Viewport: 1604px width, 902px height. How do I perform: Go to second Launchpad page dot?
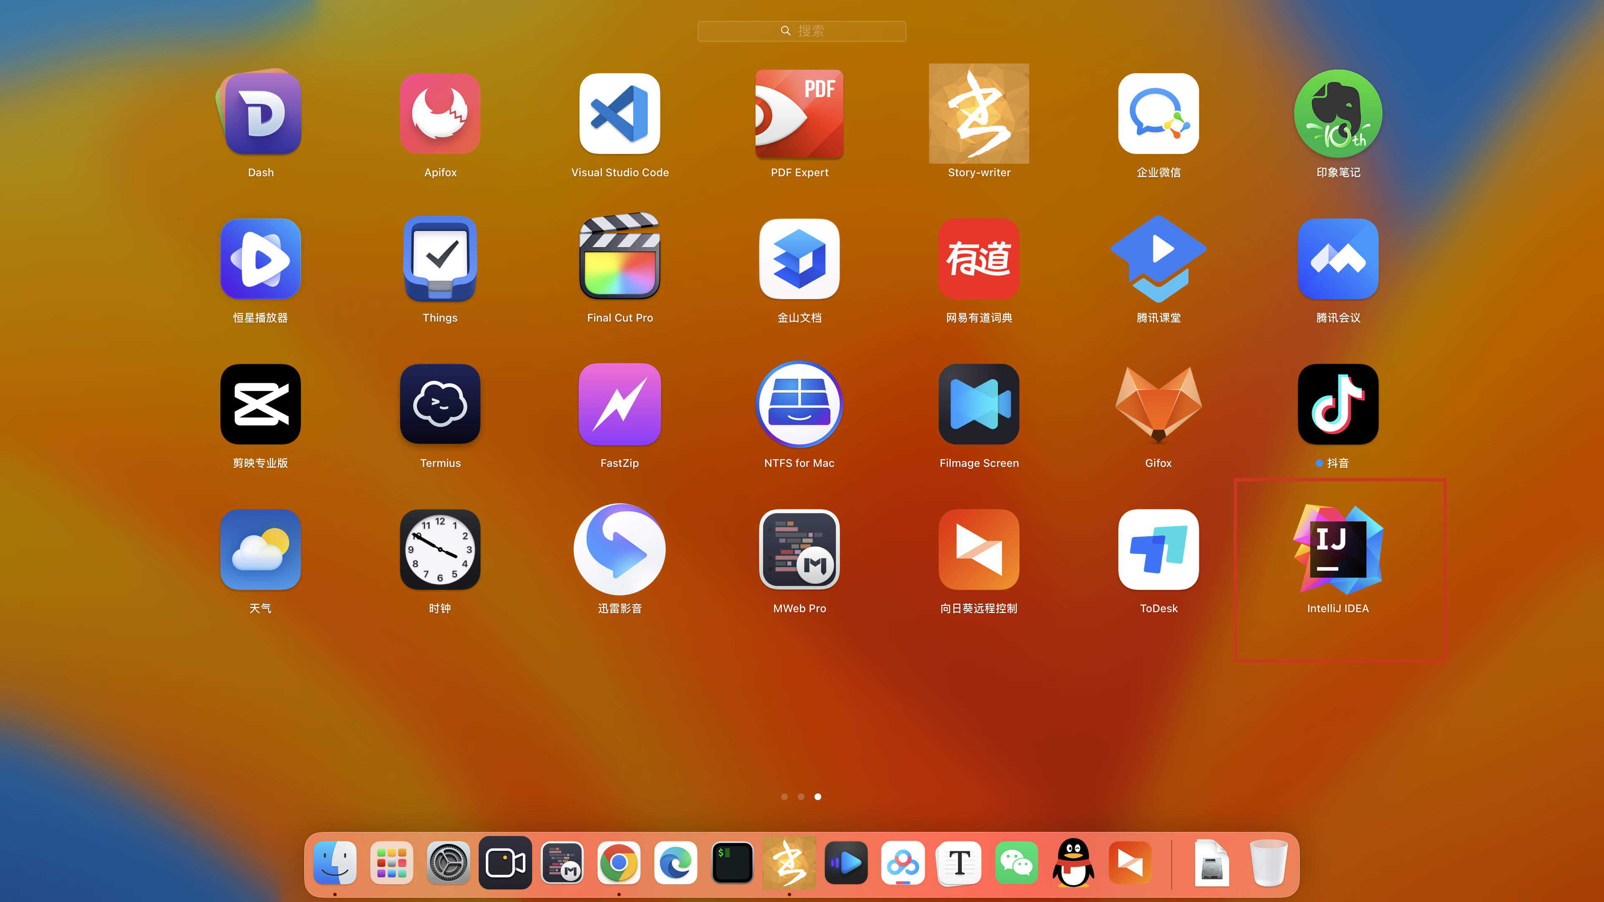tap(802, 797)
